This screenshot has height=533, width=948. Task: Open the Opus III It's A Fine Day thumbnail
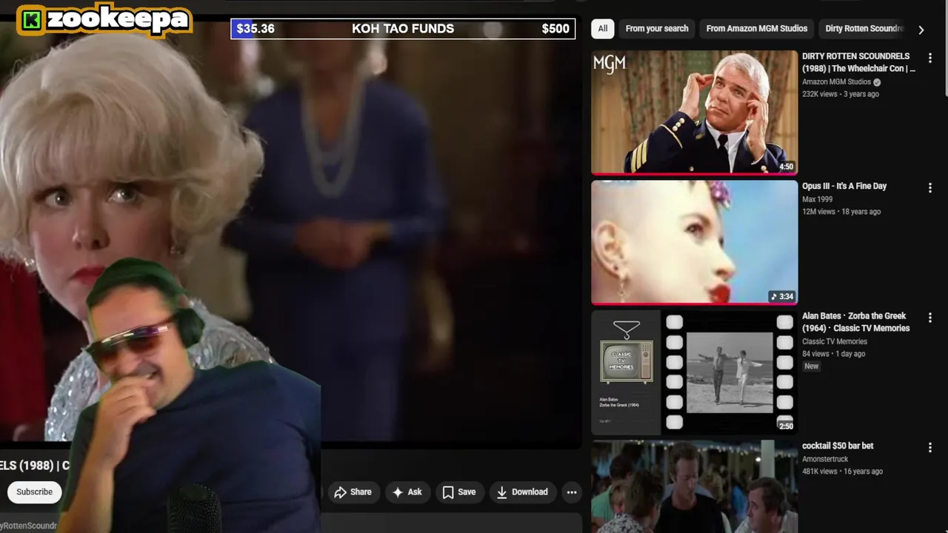click(695, 242)
